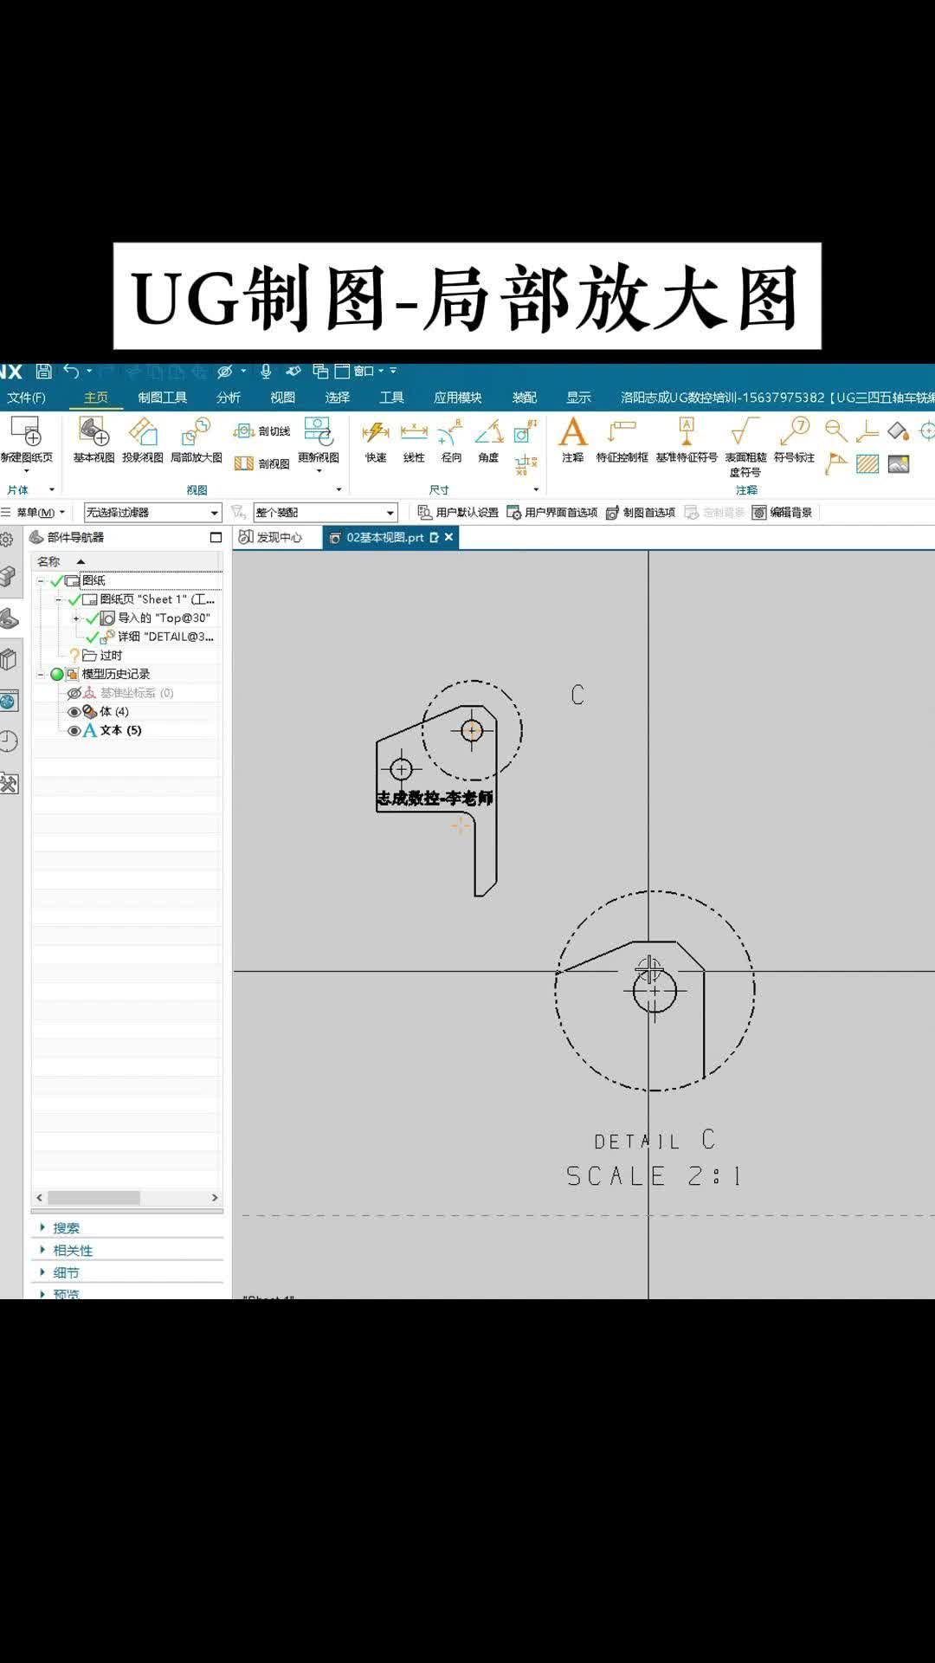The width and height of the screenshot is (935, 1663).
Task: Click the 名称 column header
Action: [x=126, y=561]
